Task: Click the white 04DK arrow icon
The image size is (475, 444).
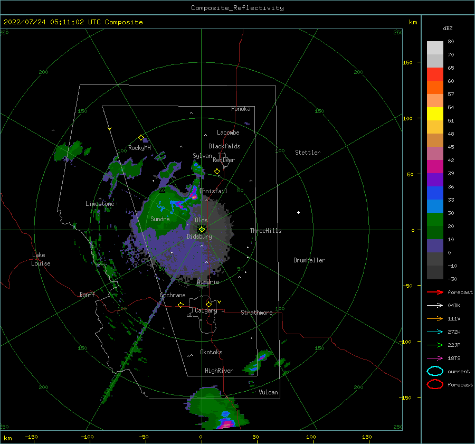Action: click(435, 306)
